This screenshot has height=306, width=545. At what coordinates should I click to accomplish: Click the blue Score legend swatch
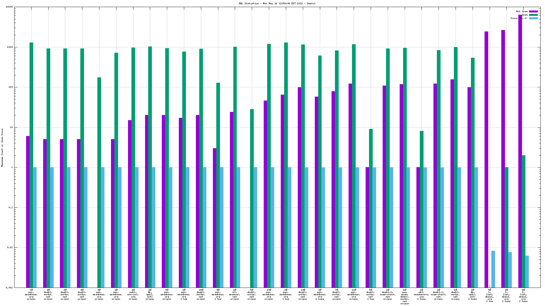tap(533, 18)
